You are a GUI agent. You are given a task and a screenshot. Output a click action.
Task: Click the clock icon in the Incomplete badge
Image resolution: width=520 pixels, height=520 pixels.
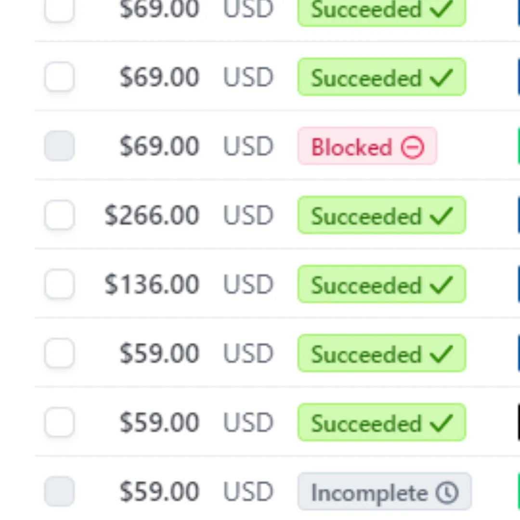pyautogui.click(x=447, y=493)
